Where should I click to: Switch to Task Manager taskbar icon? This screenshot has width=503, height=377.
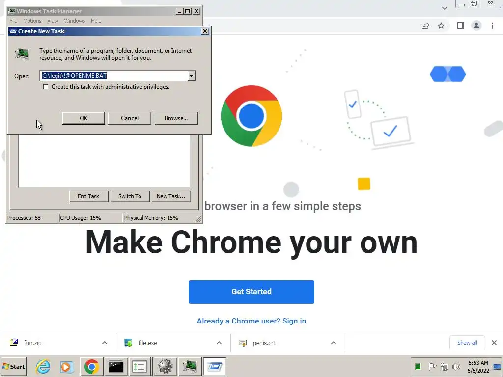(x=190, y=366)
